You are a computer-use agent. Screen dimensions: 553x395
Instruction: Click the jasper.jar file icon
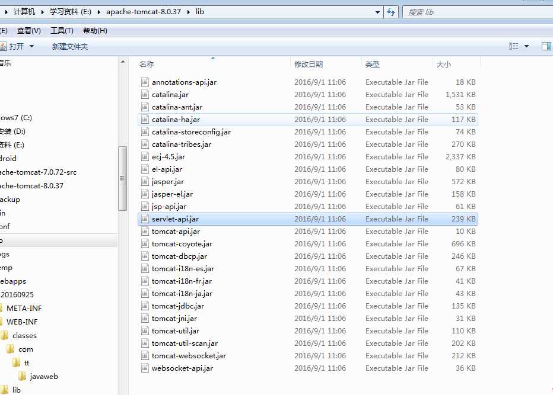145,181
